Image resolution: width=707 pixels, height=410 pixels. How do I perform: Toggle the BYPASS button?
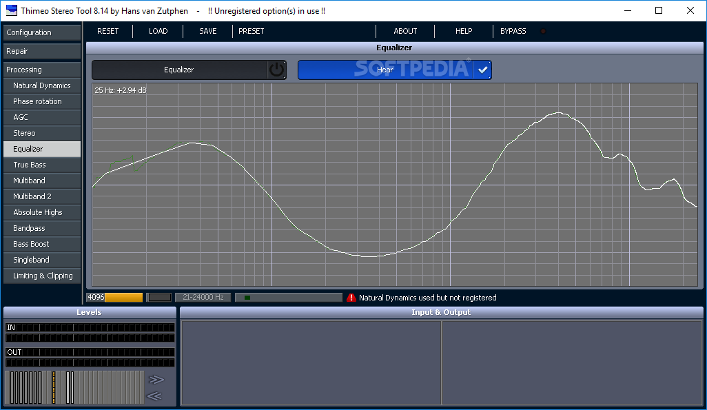click(x=513, y=31)
